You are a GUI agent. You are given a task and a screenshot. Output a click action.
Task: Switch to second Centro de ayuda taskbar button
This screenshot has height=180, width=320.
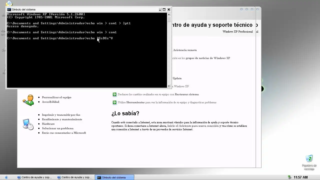[74, 177]
